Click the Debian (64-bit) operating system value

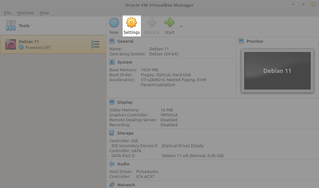[x=163, y=54]
